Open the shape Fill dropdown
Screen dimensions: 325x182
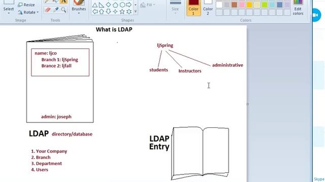[148, 5]
